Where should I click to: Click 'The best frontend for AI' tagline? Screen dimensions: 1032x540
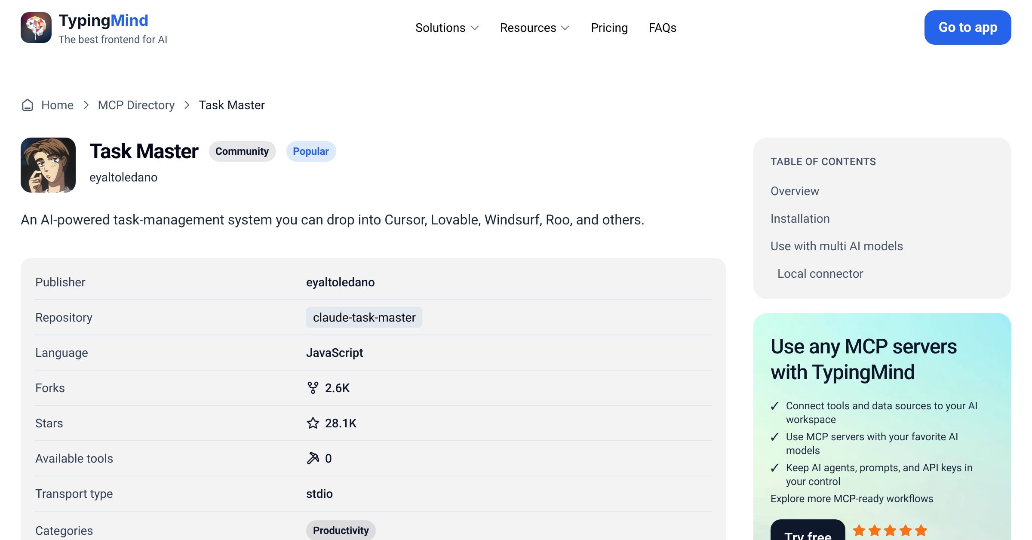pyautogui.click(x=113, y=40)
